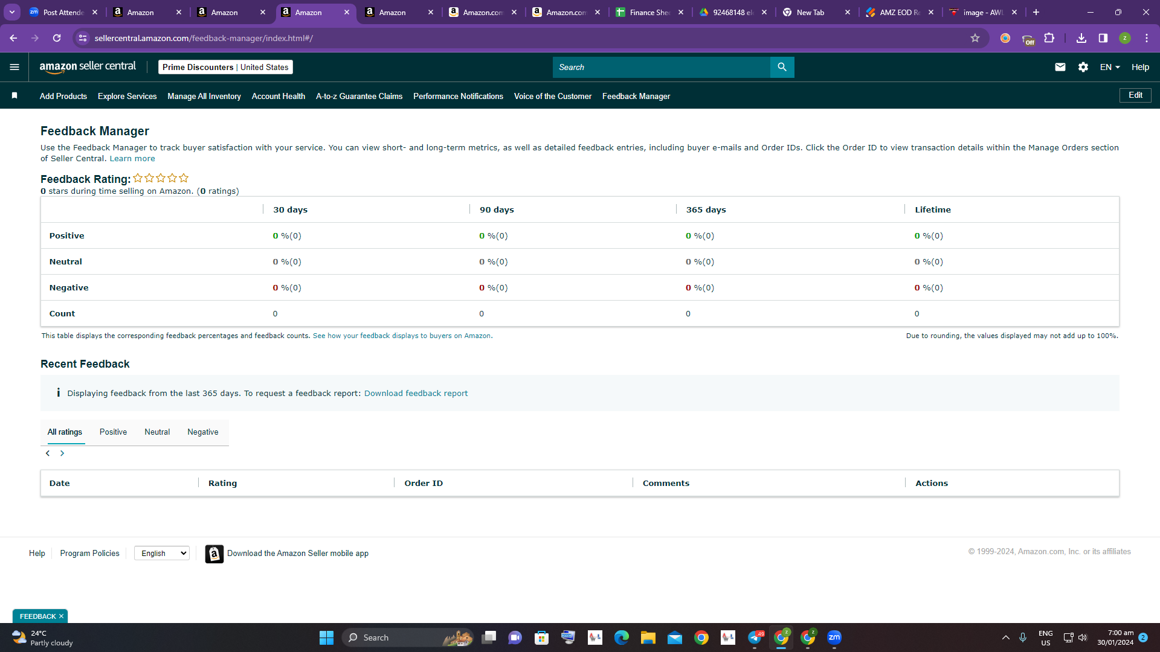Close the FEEDBACK widget
This screenshot has height=652, width=1160.
click(x=61, y=616)
